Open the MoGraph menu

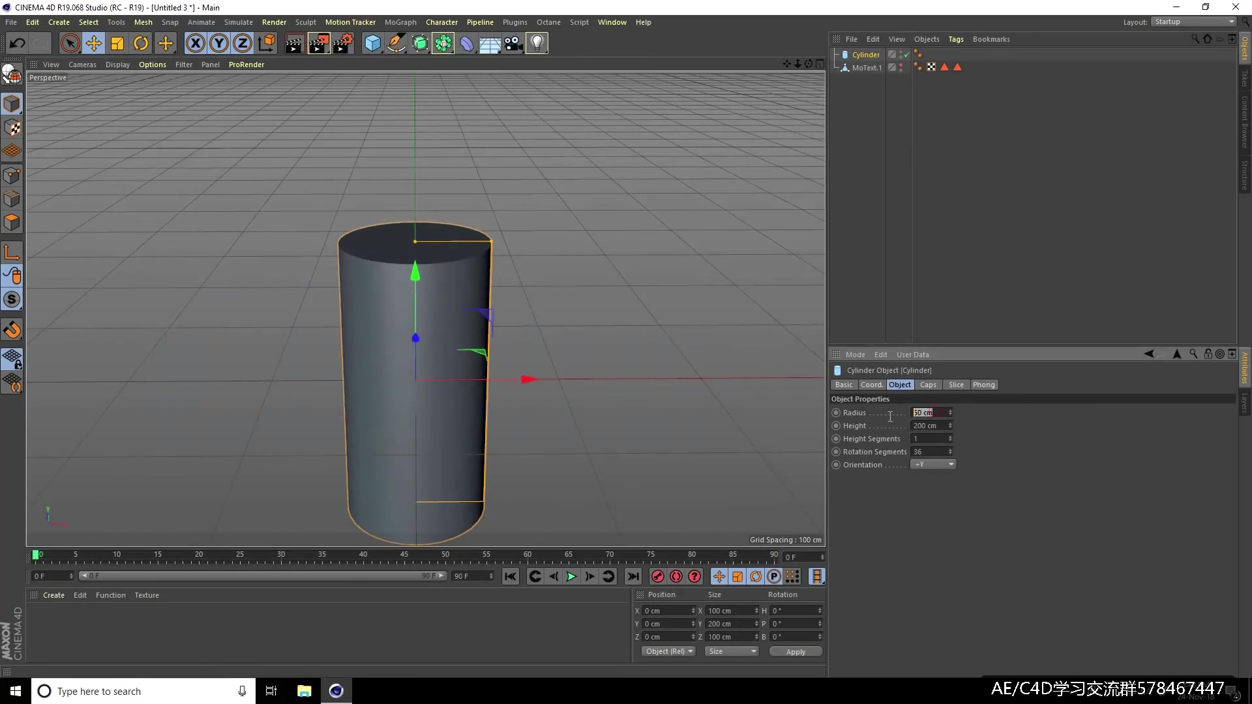pyautogui.click(x=400, y=22)
